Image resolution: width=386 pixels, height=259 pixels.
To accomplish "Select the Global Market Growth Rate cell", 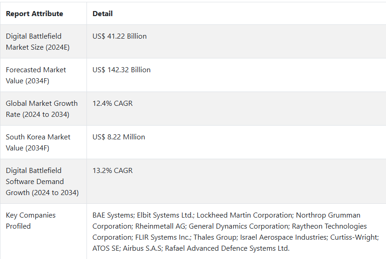I will (x=41, y=109).
